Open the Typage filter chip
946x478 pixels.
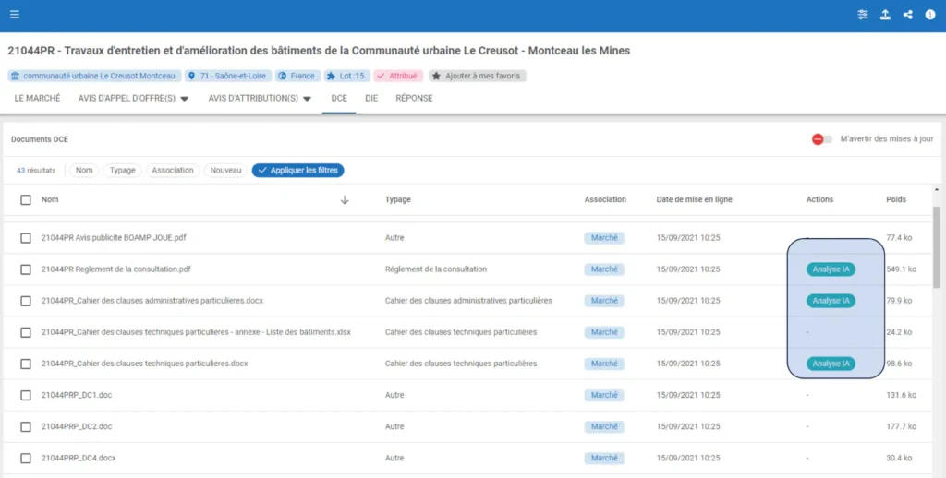(122, 170)
